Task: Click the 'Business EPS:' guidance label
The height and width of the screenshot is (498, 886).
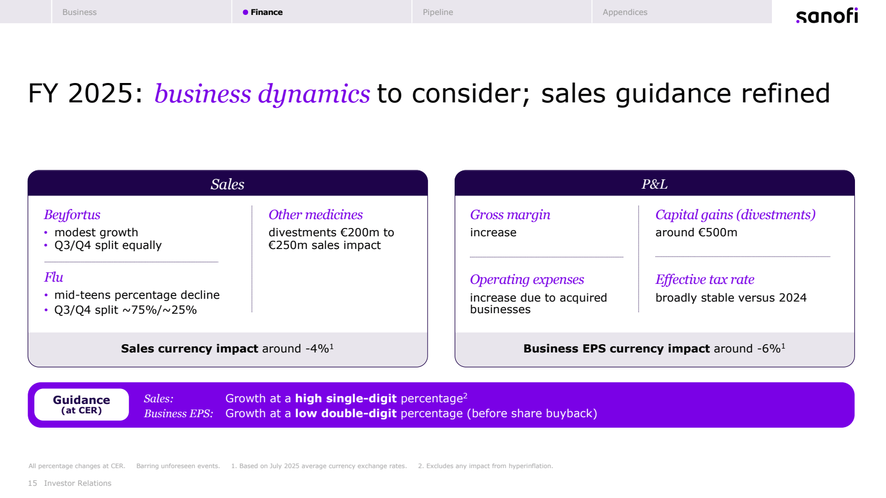Action: click(178, 413)
